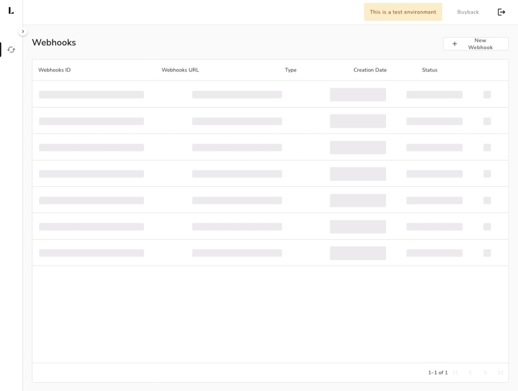518x391 pixels.
Task: Expand the collapsed sidebar with chevron arrow
Action: click(23, 32)
